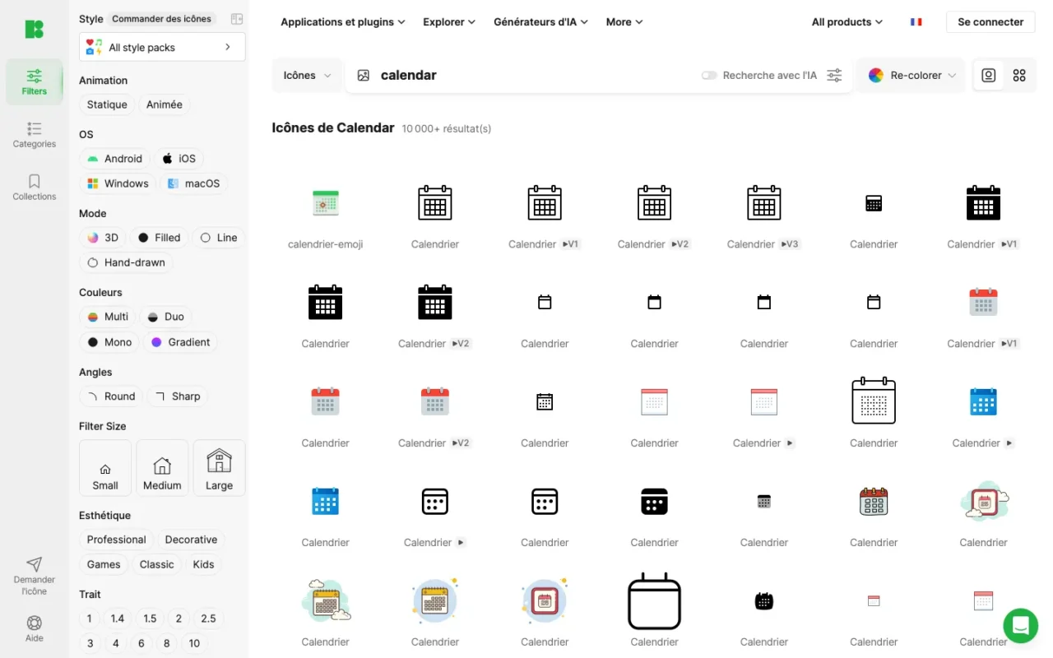The height and width of the screenshot is (658, 1053).
Task: Toggle Recherche avec l'IA switch
Action: (x=709, y=76)
